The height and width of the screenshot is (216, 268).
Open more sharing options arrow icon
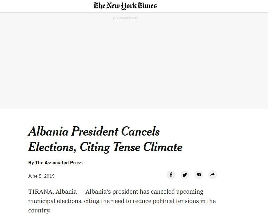[x=212, y=175]
